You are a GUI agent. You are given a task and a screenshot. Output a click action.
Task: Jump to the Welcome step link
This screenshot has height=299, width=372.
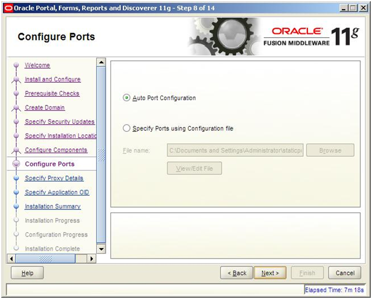coord(37,66)
